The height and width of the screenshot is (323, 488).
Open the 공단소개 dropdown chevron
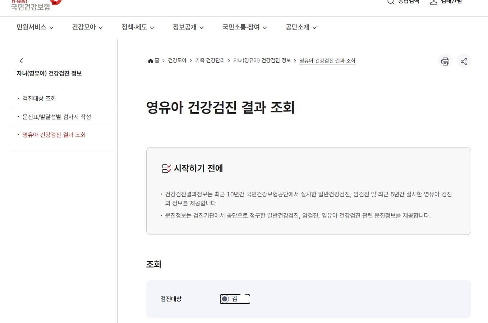(x=300, y=27)
